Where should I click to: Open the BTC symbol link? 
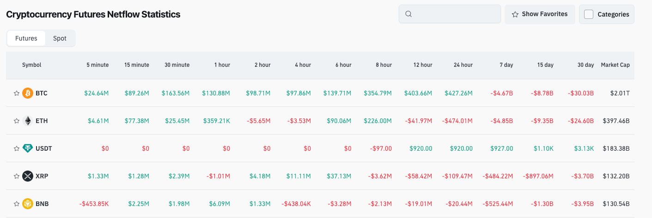tap(42, 93)
